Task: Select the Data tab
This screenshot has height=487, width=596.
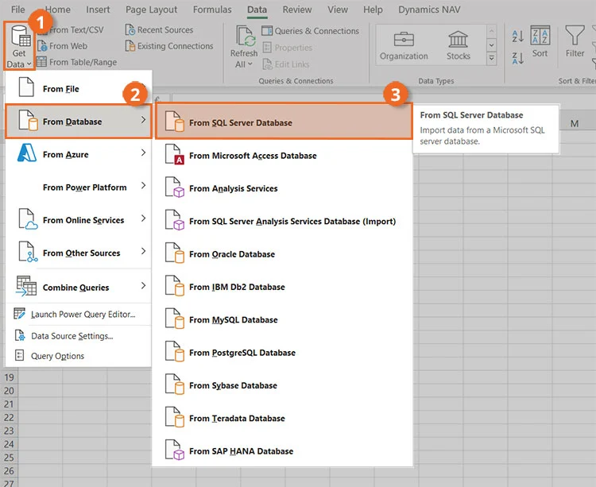Action: pos(257,10)
